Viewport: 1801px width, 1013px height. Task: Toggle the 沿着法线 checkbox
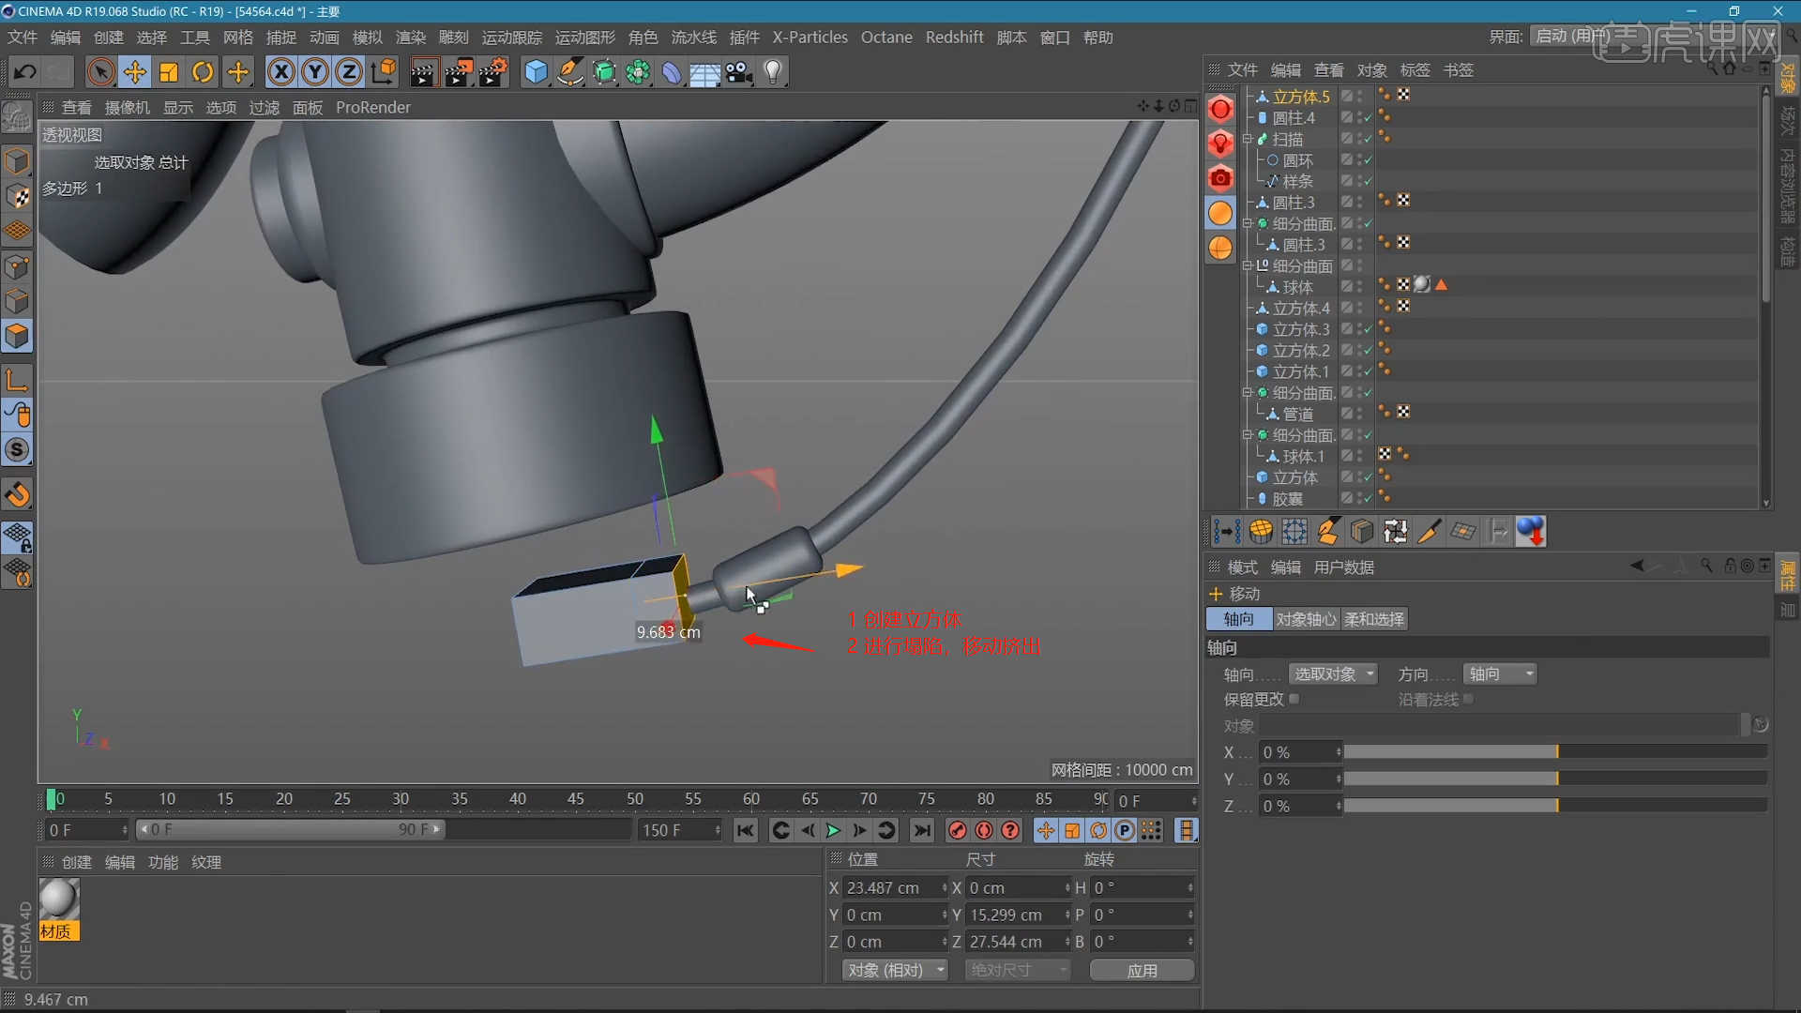tap(1468, 699)
